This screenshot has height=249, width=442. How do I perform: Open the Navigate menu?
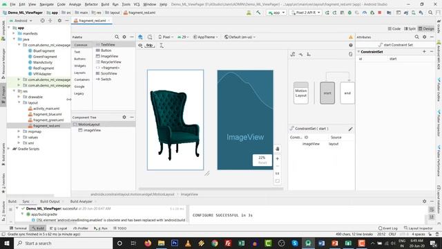click(46, 4)
